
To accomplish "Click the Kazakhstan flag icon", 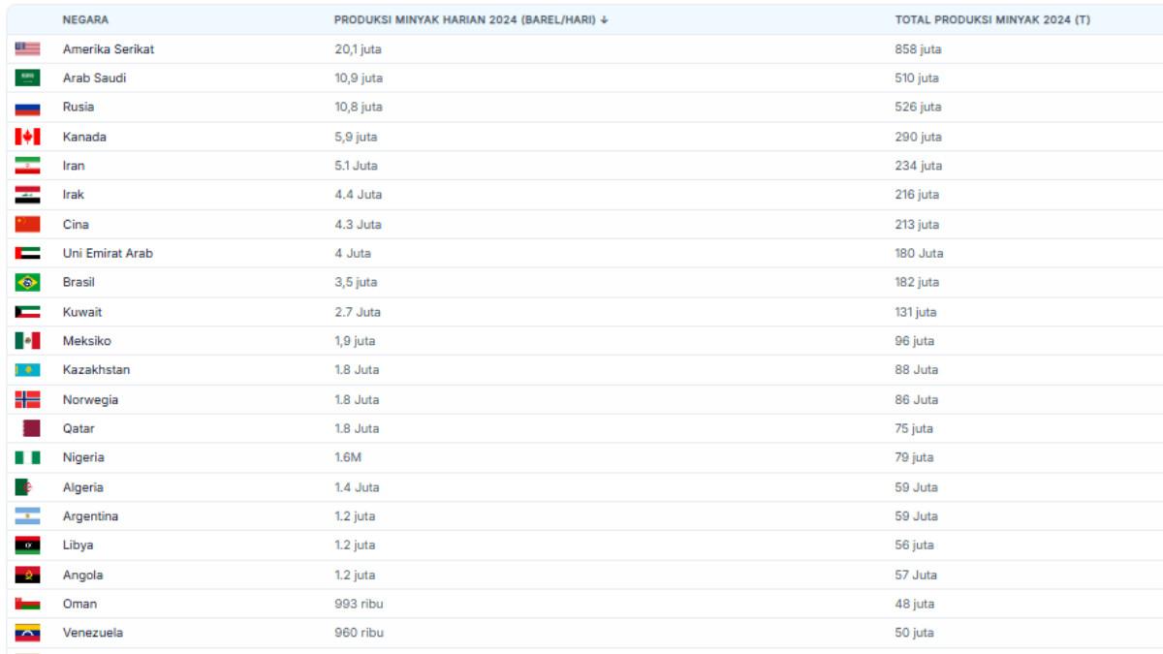I will pyautogui.click(x=27, y=370).
